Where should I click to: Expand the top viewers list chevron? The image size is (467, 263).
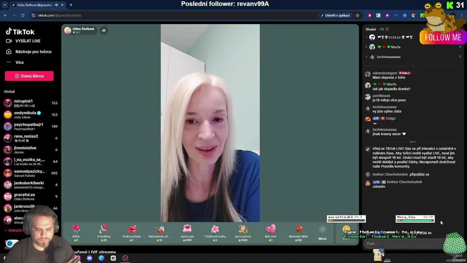[413, 66]
